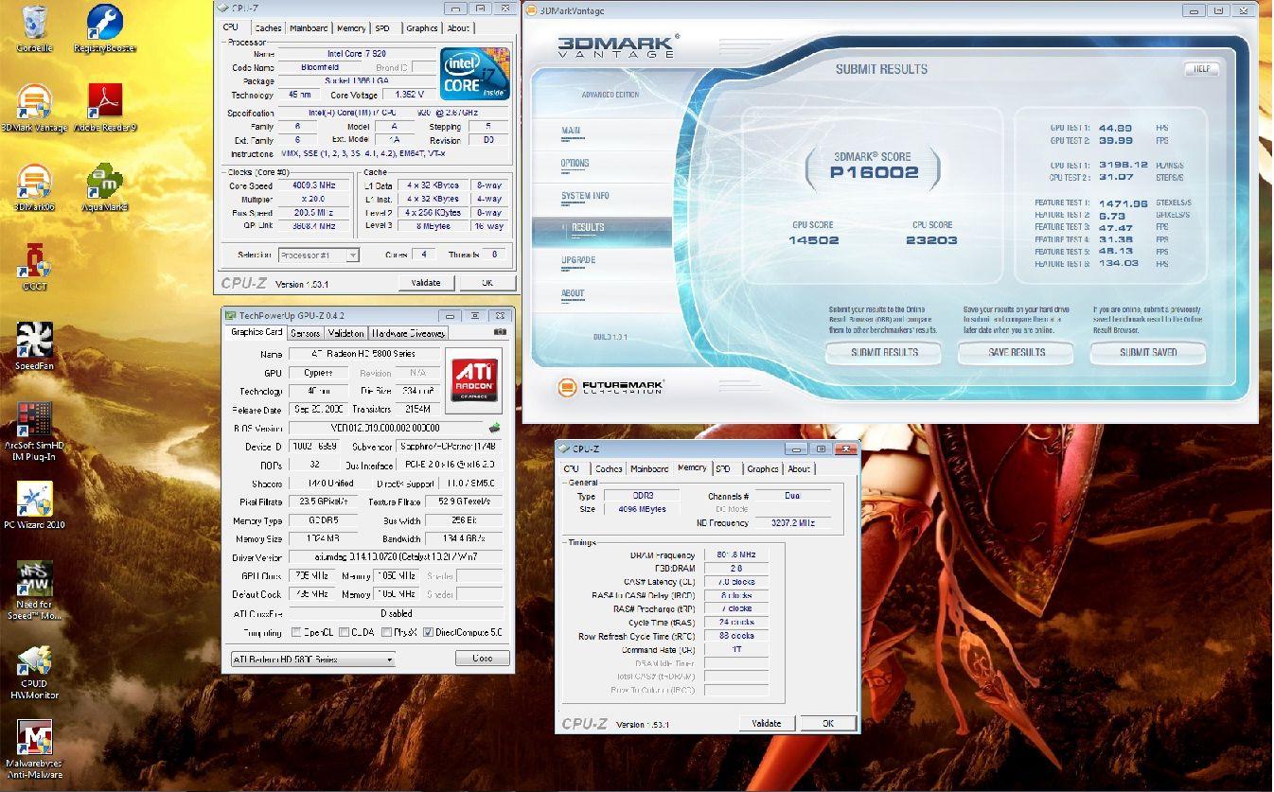Open About tab in top CPU-Z window

tap(458, 28)
